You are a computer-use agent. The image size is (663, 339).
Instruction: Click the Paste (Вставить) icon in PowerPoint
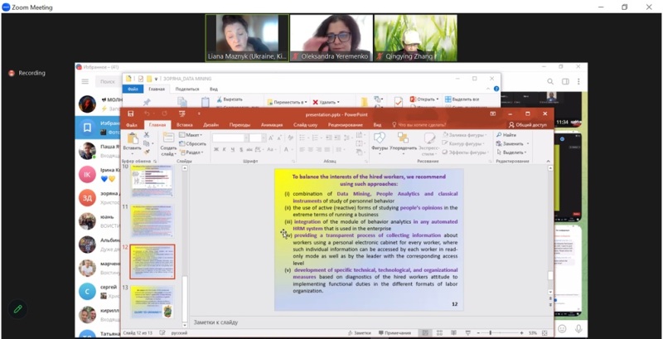pos(133,138)
